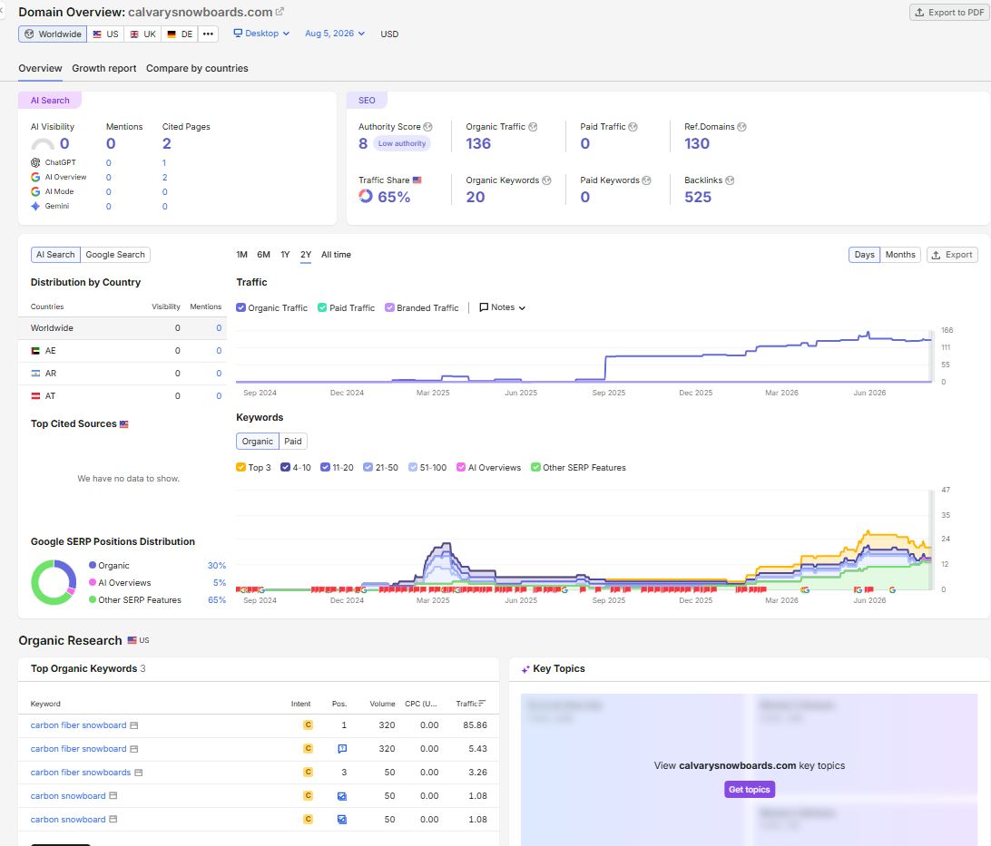Switch keywords chart to Paid
This screenshot has height=846, width=991.
292,442
